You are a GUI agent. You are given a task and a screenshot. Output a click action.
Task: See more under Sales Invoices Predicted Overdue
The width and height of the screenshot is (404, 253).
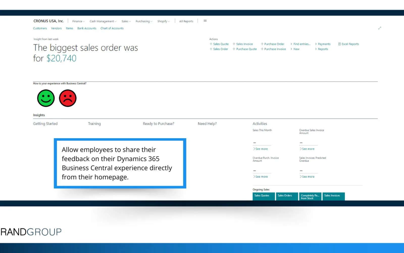(x=307, y=177)
